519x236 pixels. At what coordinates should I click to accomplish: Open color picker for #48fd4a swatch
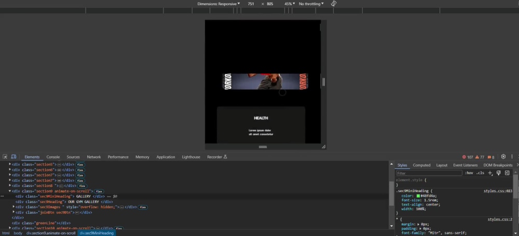(418, 196)
